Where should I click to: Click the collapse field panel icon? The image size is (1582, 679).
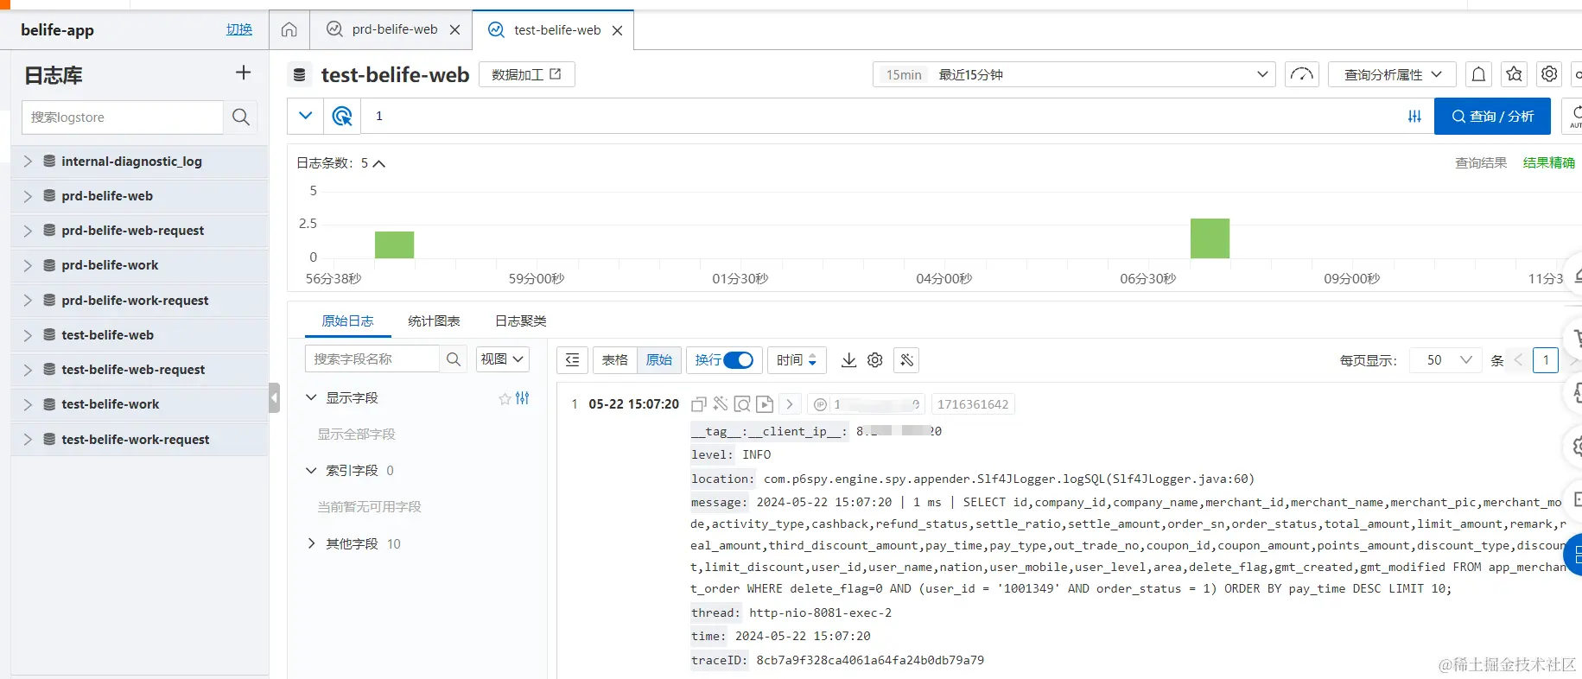pyautogui.click(x=572, y=360)
